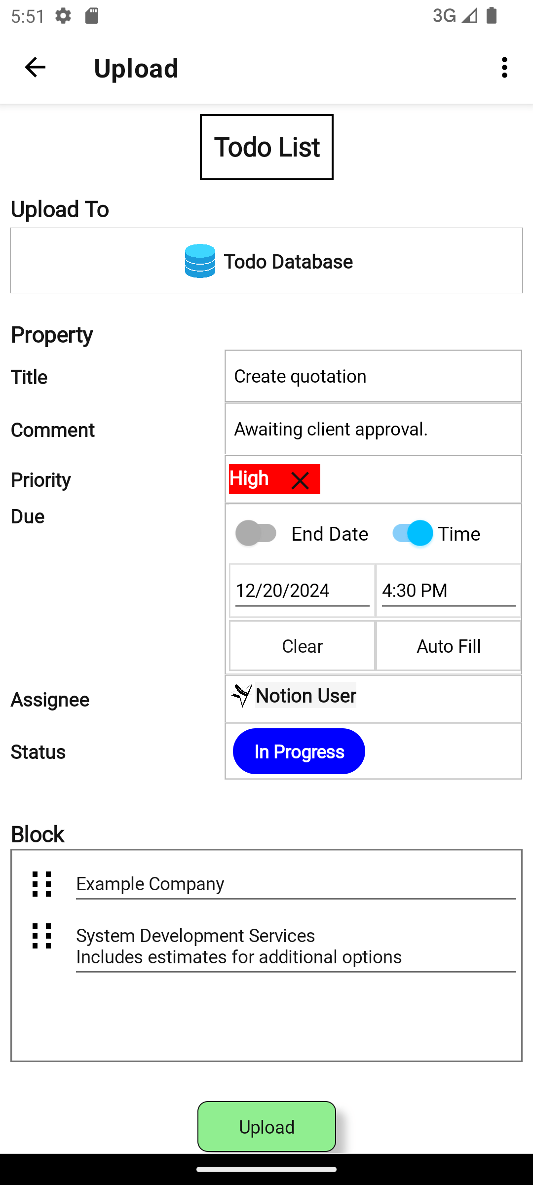Disable the Time toggle
Screen dimensions: 533x1185
[x=413, y=533]
